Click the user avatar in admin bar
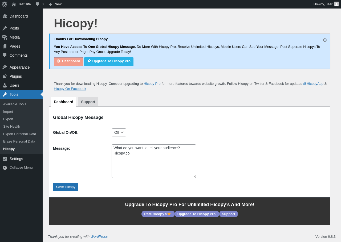The image size is (341, 242). pyautogui.click(x=336, y=4)
